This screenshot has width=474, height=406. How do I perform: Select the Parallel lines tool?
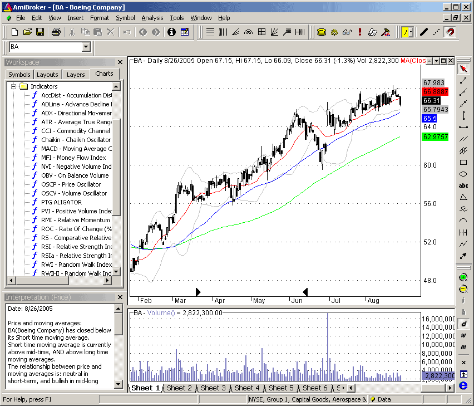coord(463,139)
